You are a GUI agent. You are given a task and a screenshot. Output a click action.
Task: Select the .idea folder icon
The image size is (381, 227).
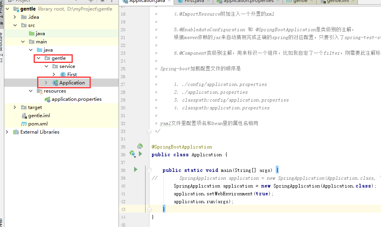pos(24,17)
